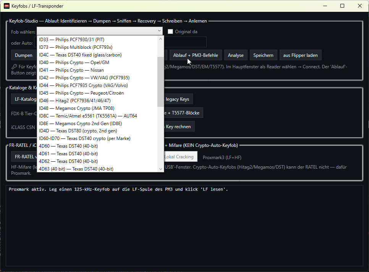Choose 'ID4C — Texas DST40 fixed' option

coord(97,55)
